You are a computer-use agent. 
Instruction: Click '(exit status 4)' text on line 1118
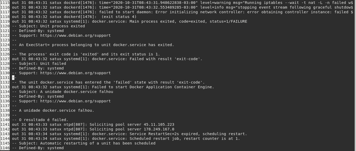pos(119,17)
